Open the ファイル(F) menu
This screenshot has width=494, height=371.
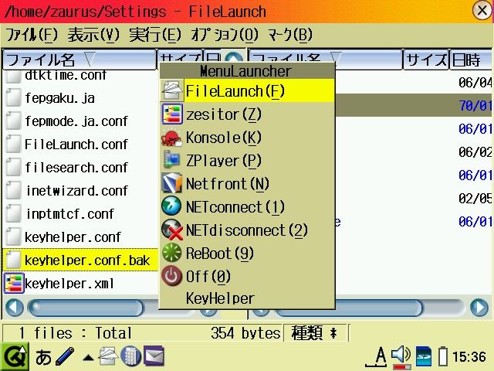point(32,35)
